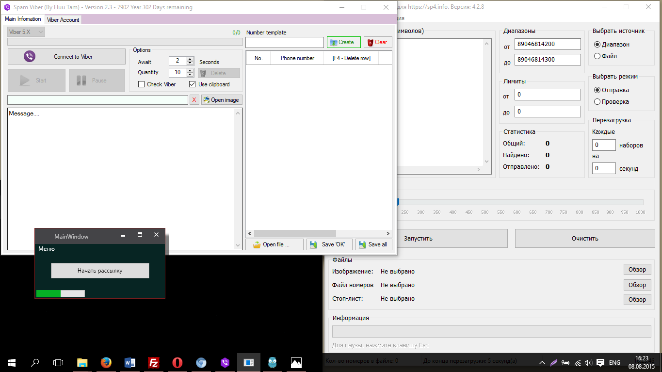Click the taskbar Search magnifier icon

[x=35, y=362]
